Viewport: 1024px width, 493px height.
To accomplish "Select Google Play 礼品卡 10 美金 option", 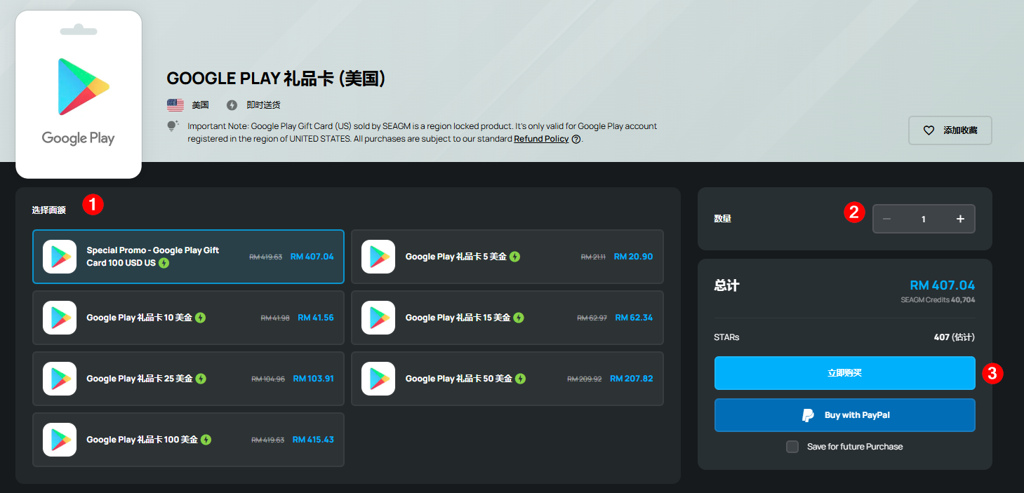I will pos(188,318).
